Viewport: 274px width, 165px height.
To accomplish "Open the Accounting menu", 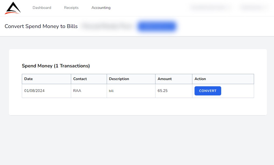I will click(x=101, y=8).
